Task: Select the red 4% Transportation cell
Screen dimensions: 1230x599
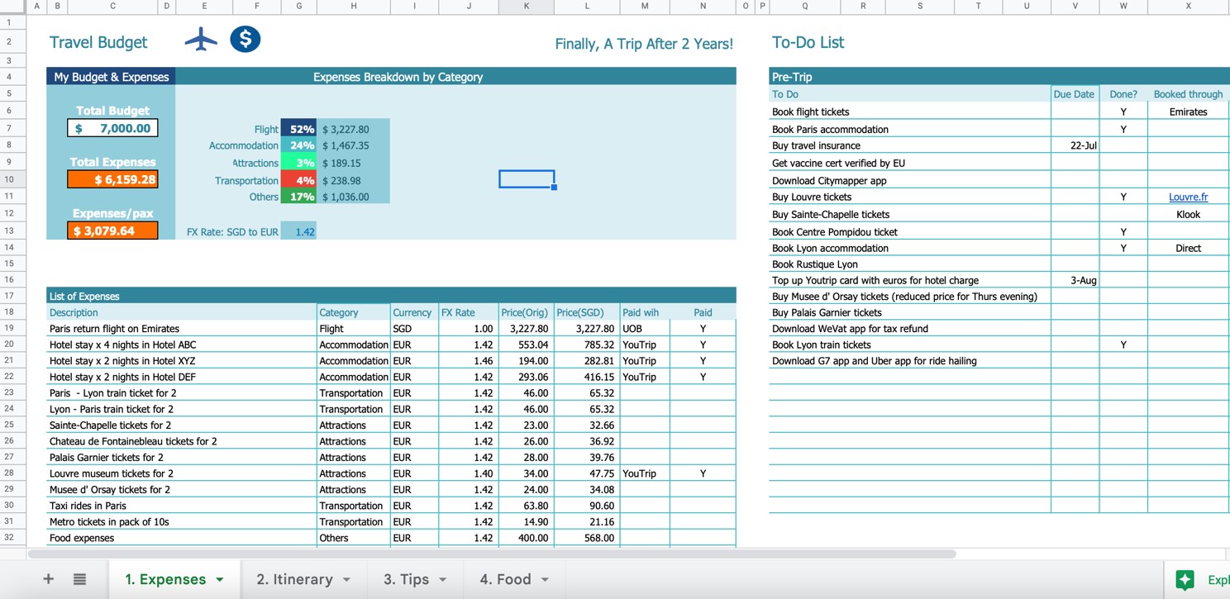Action: [298, 180]
